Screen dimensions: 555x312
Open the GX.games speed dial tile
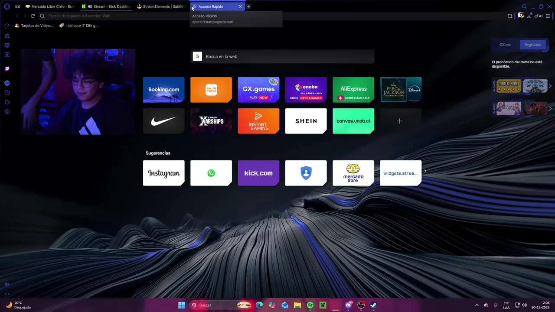[x=258, y=90]
